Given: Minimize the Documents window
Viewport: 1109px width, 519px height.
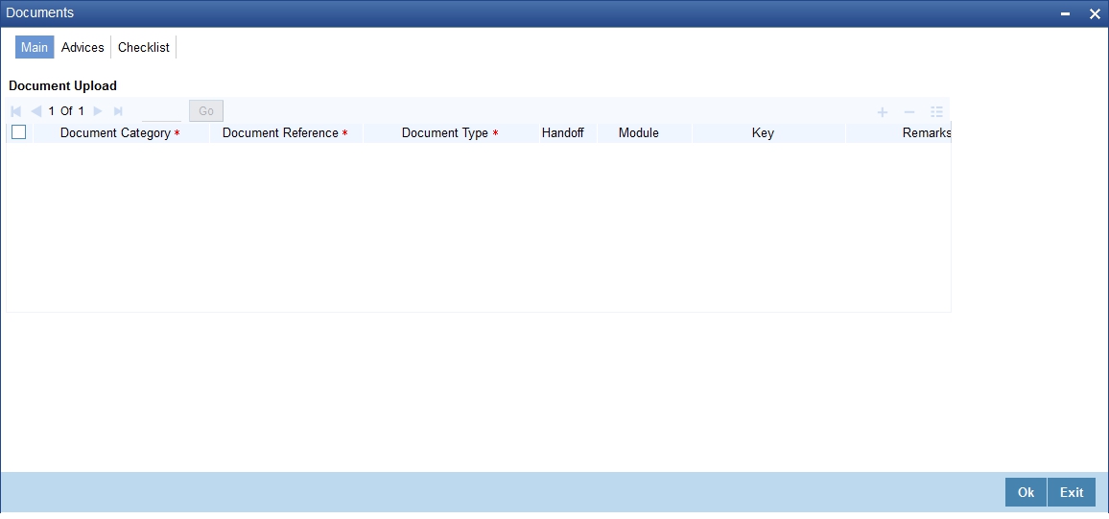Looking at the screenshot, I should pos(1065,14).
